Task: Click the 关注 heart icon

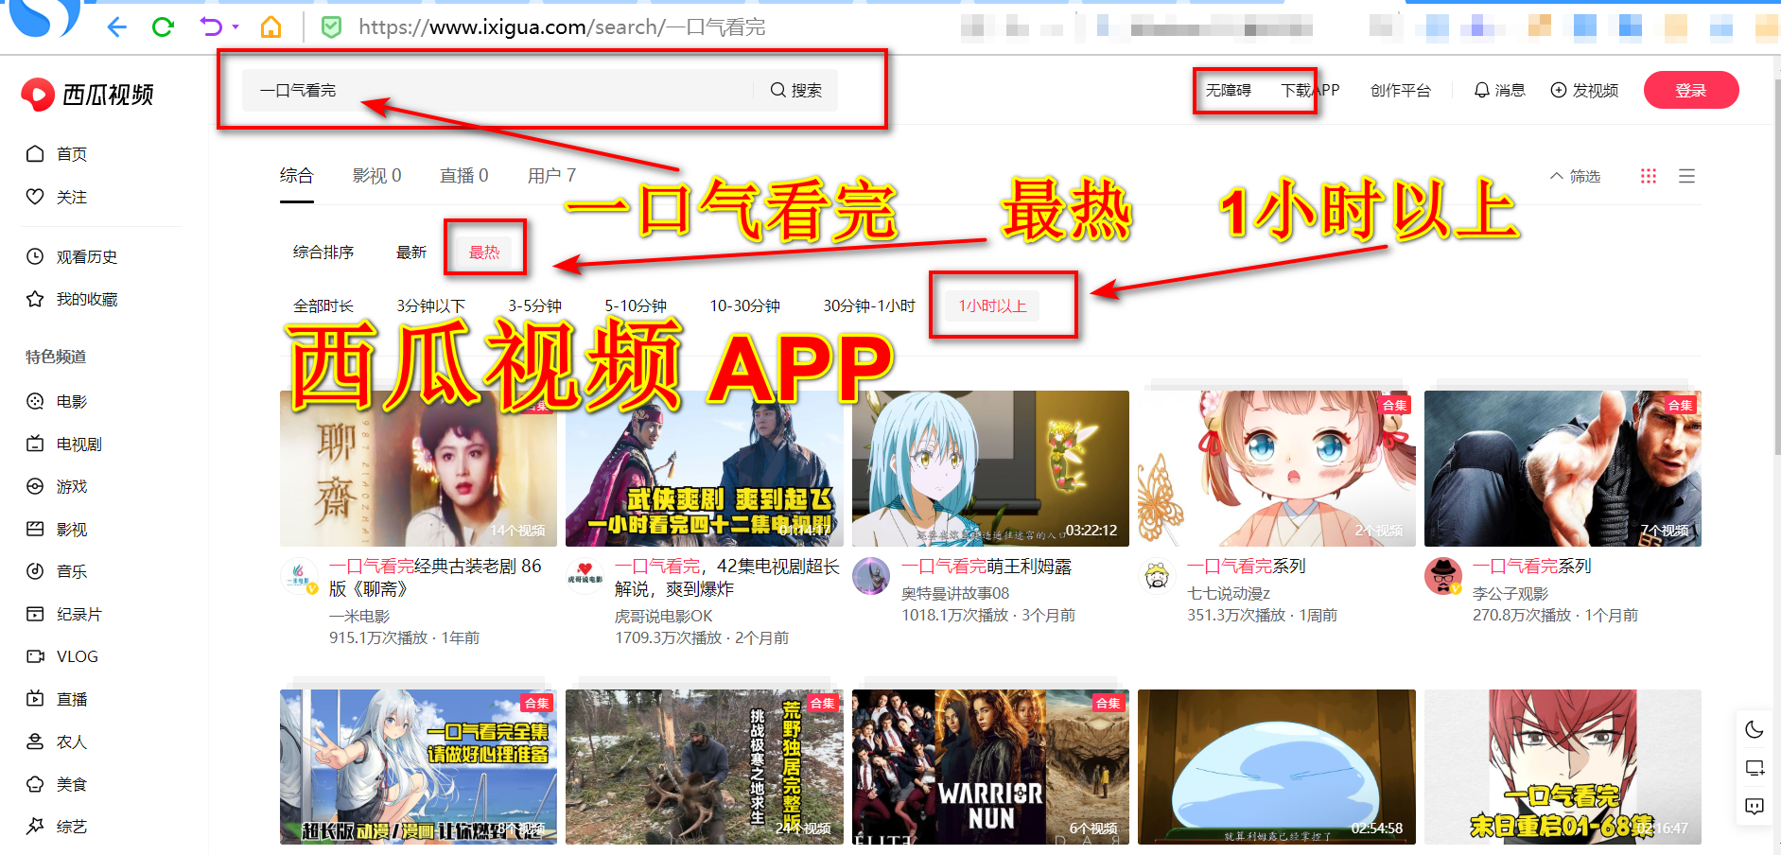Action: (x=35, y=197)
